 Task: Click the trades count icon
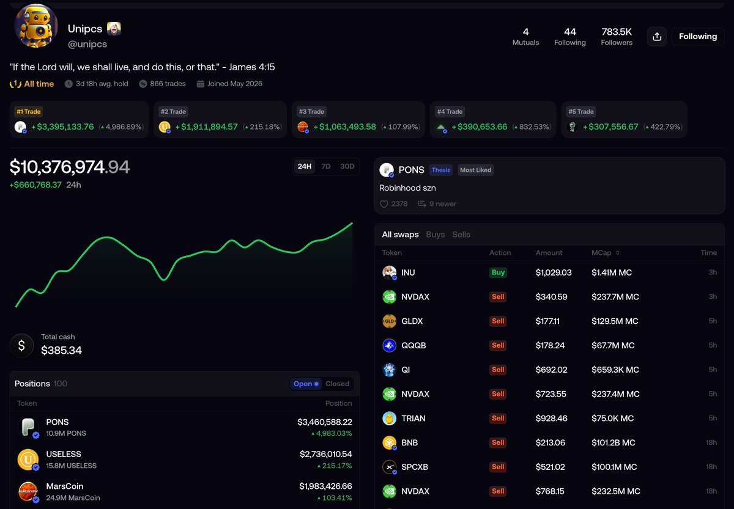tap(143, 84)
